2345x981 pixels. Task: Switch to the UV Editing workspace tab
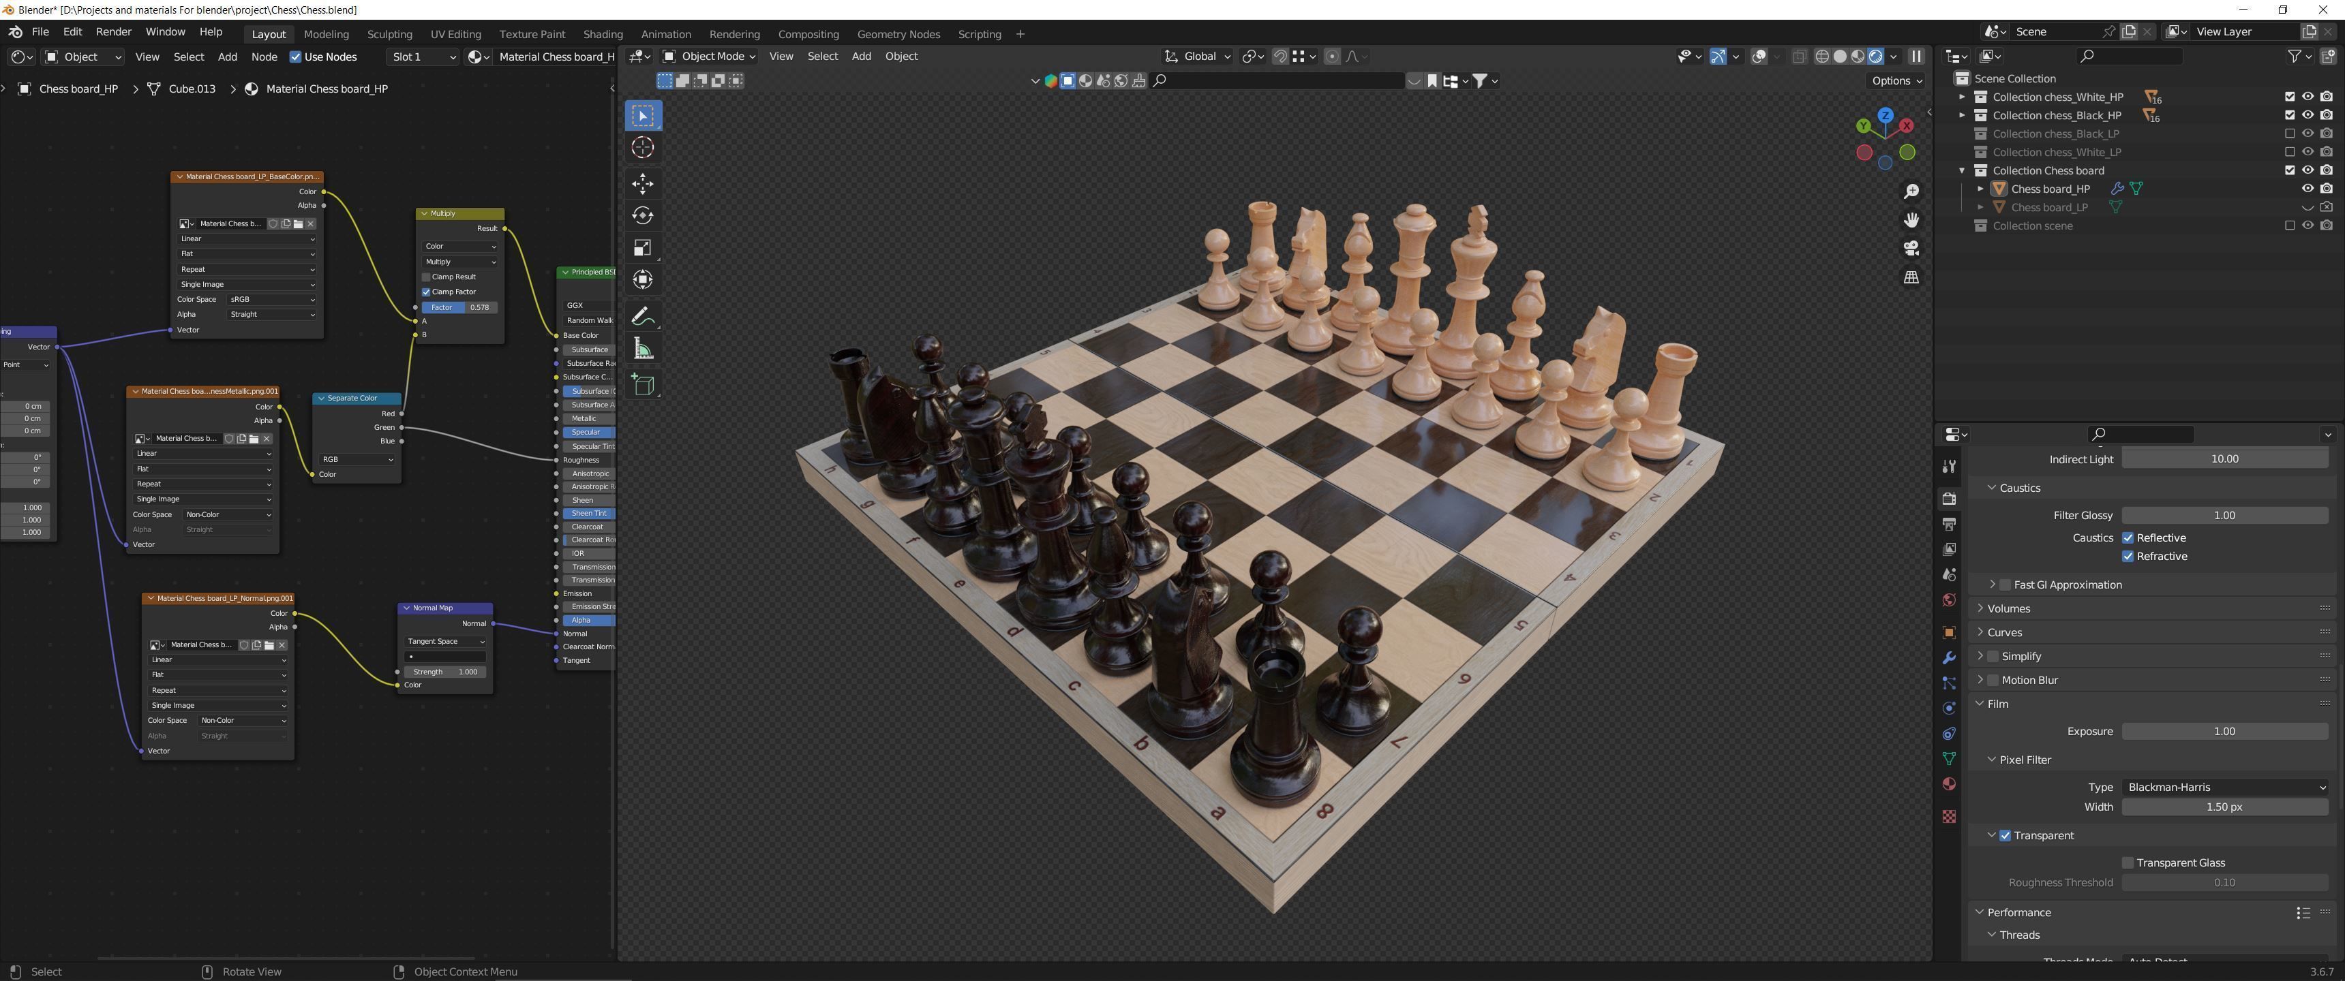pyautogui.click(x=455, y=33)
